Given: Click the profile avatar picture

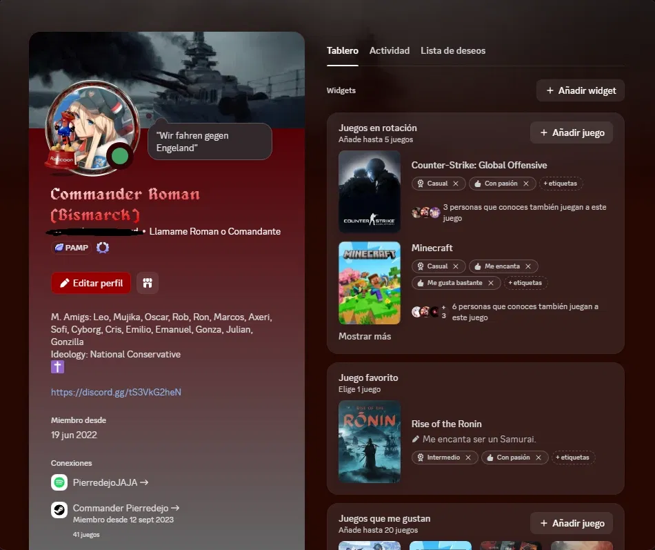Looking at the screenshot, I should click(92, 128).
